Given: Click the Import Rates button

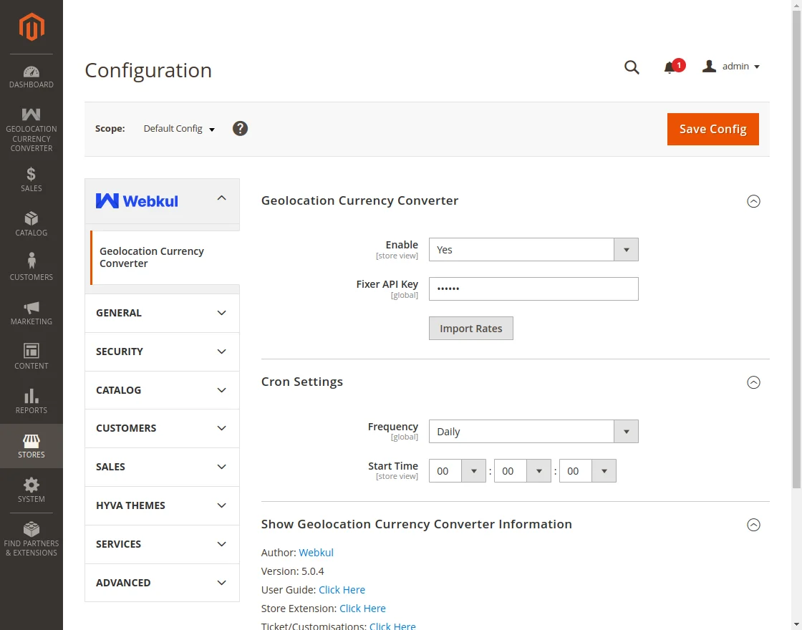Looking at the screenshot, I should (x=470, y=329).
